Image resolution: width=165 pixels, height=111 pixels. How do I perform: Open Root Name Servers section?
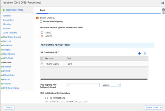click(12, 37)
